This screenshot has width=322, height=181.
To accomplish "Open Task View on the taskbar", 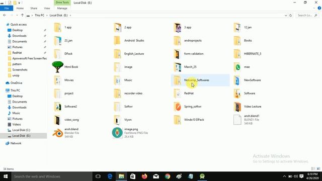I will [98, 176].
